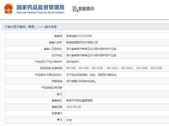Open the 详情 link
169x126 pixels.
69,120
